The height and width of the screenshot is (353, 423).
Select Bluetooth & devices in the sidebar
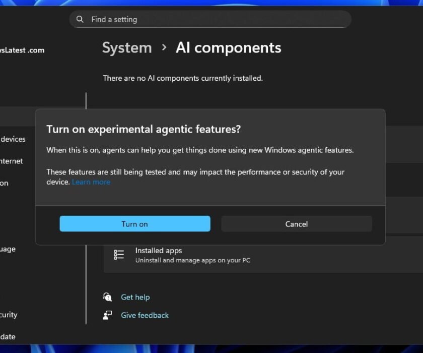coord(13,139)
